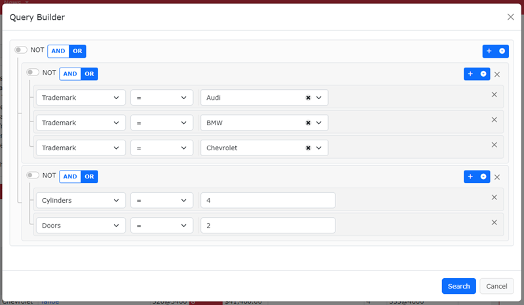The height and width of the screenshot is (305, 524).
Task: Toggle NOT switch on the root group
Action: [x=21, y=50]
